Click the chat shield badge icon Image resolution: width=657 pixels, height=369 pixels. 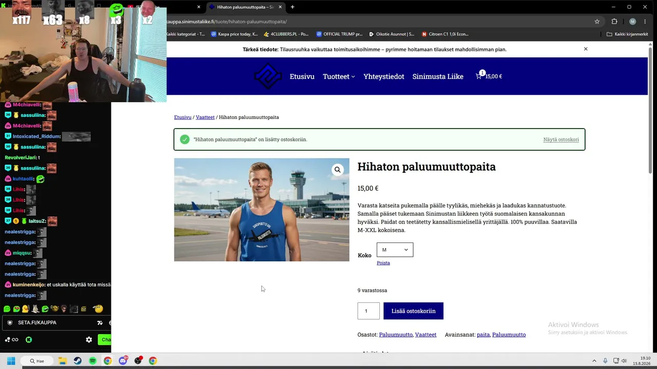click(10, 323)
